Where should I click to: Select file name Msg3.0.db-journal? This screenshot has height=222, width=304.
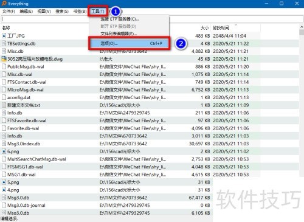coord(26,206)
